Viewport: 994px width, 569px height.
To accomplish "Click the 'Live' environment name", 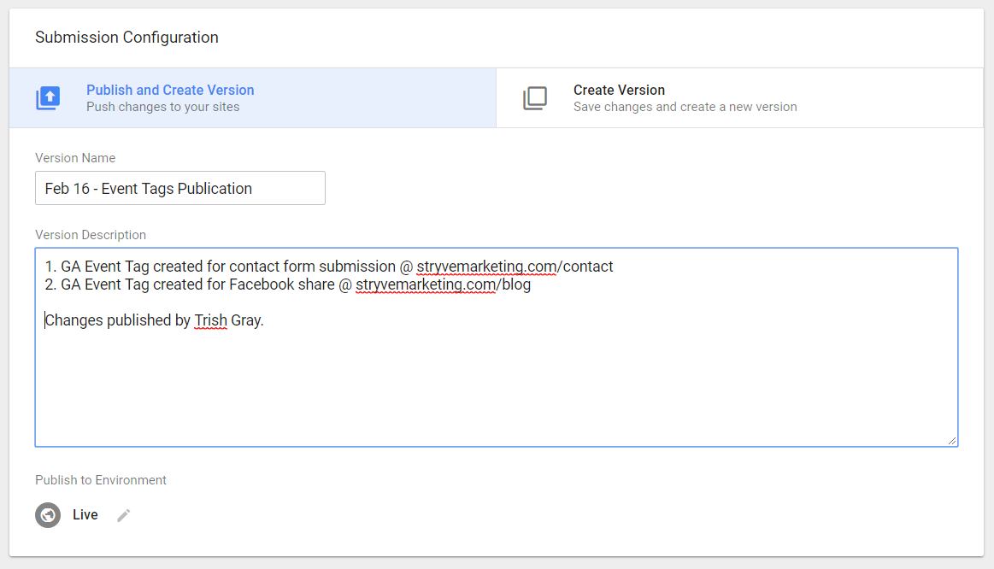I will pyautogui.click(x=85, y=514).
